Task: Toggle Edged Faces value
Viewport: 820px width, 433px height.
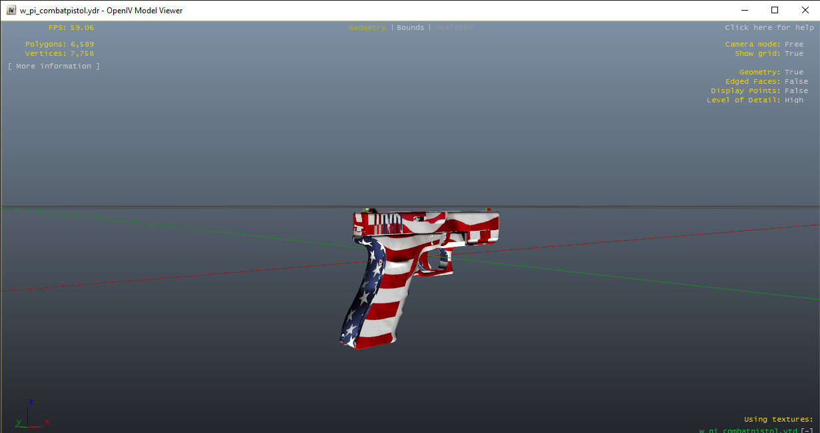Action: pos(796,82)
